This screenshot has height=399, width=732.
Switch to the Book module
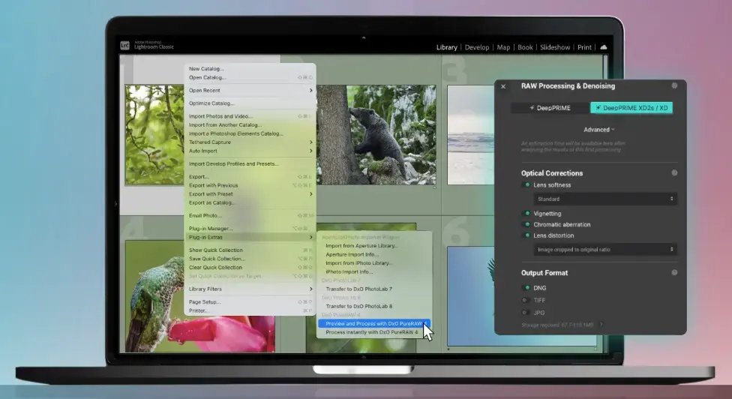[x=525, y=47]
